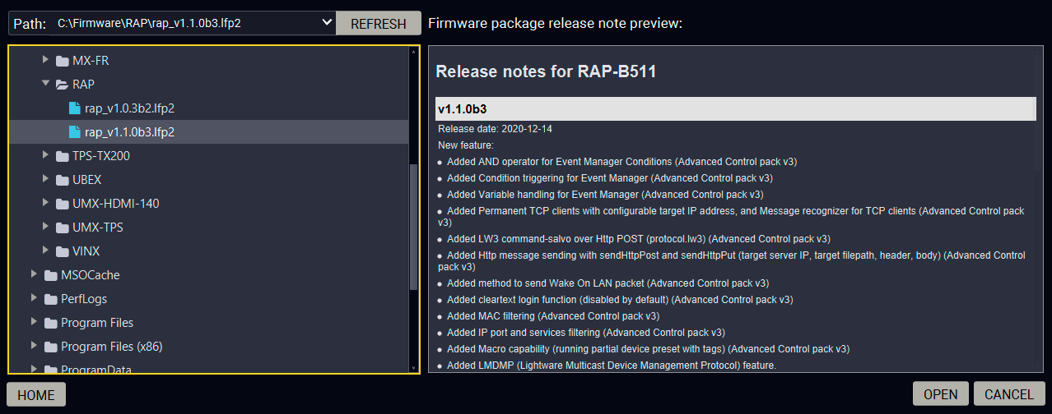Select the RAP folder label
The image size is (1052, 414).
tap(84, 85)
